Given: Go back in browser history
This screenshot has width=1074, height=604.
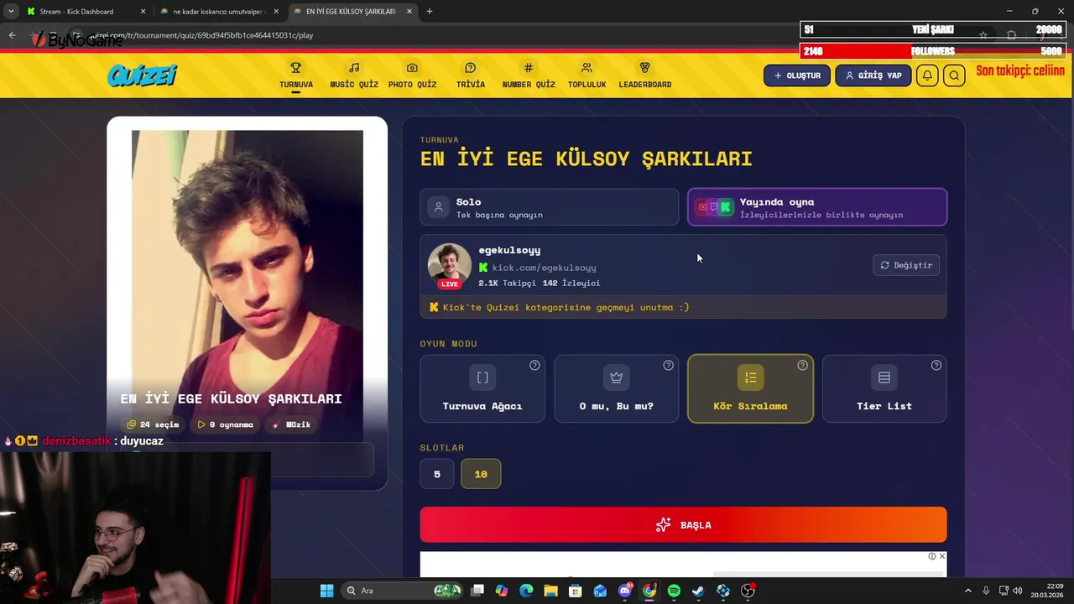Looking at the screenshot, I should [x=12, y=35].
